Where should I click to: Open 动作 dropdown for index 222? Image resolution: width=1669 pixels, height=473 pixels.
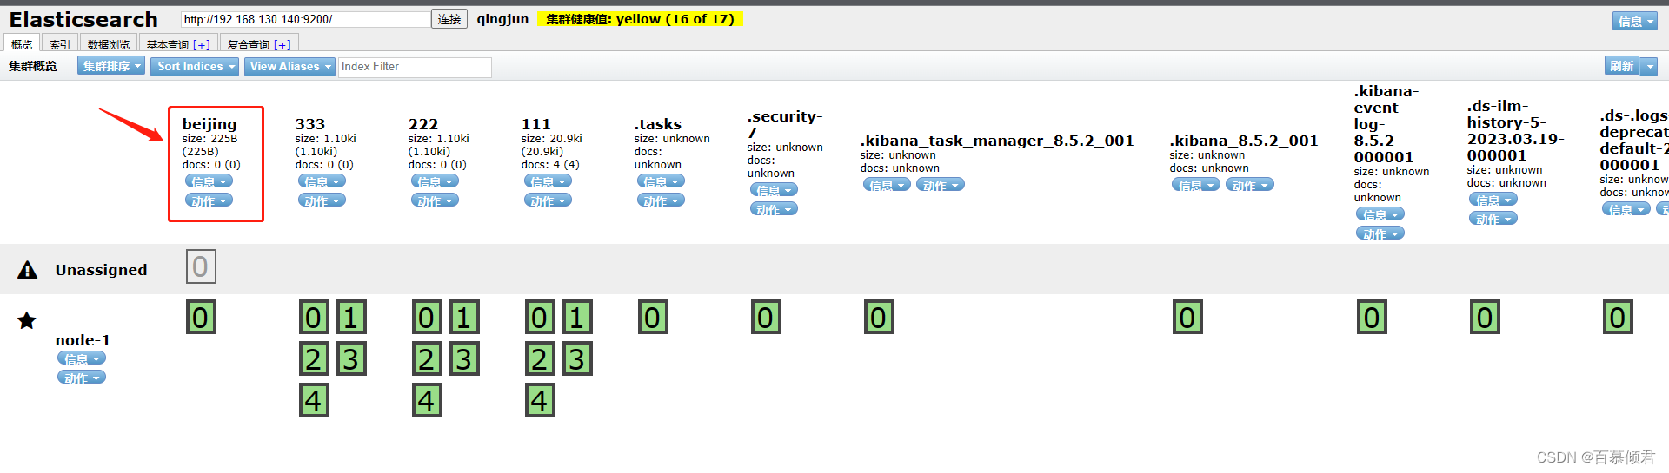tap(435, 200)
